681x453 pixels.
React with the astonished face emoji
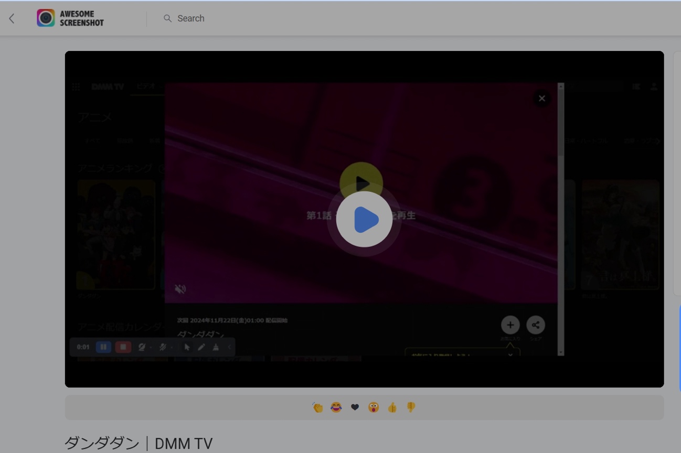point(374,407)
